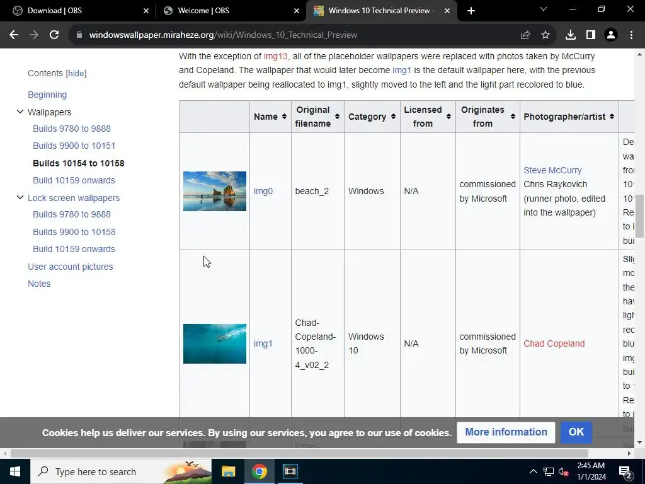Open Chad Copeland red link
This screenshot has width=645, height=484.
point(554,343)
